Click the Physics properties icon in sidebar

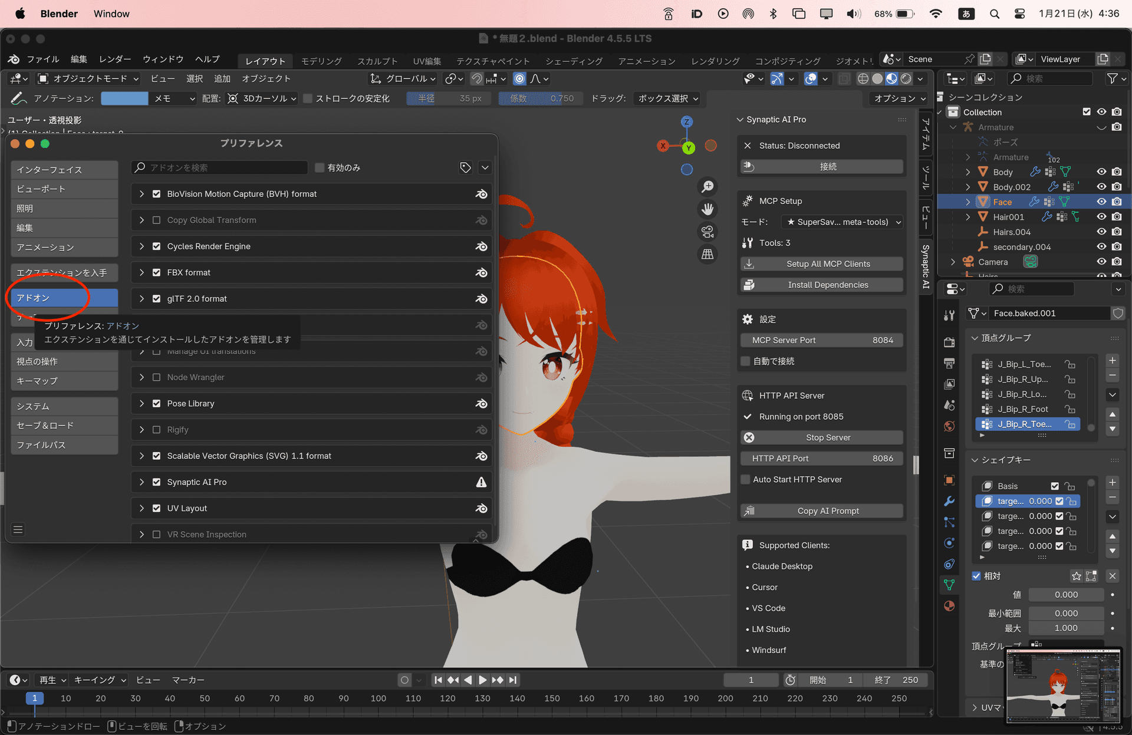[x=949, y=543]
